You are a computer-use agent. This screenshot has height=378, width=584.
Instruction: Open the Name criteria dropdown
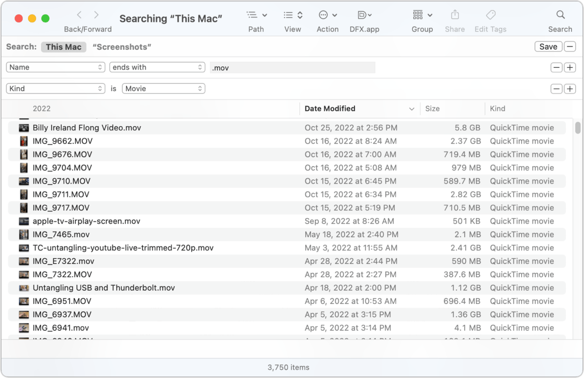[56, 67]
